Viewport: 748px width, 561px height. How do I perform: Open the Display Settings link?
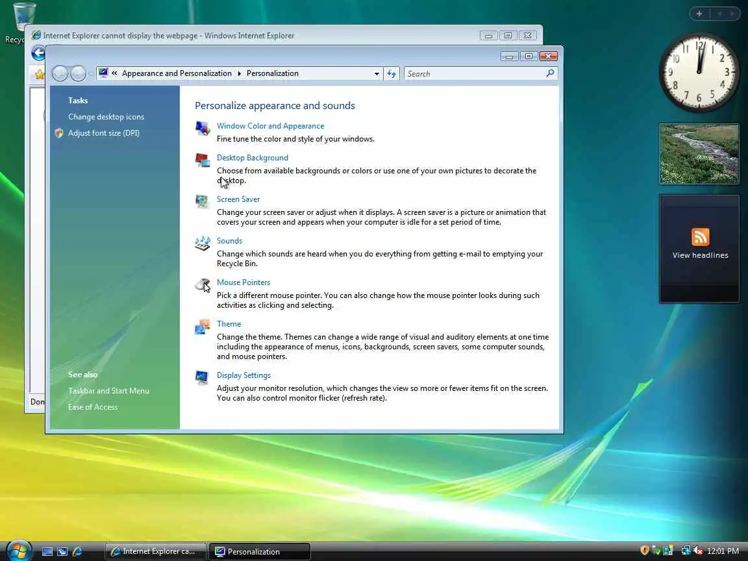[x=243, y=375]
